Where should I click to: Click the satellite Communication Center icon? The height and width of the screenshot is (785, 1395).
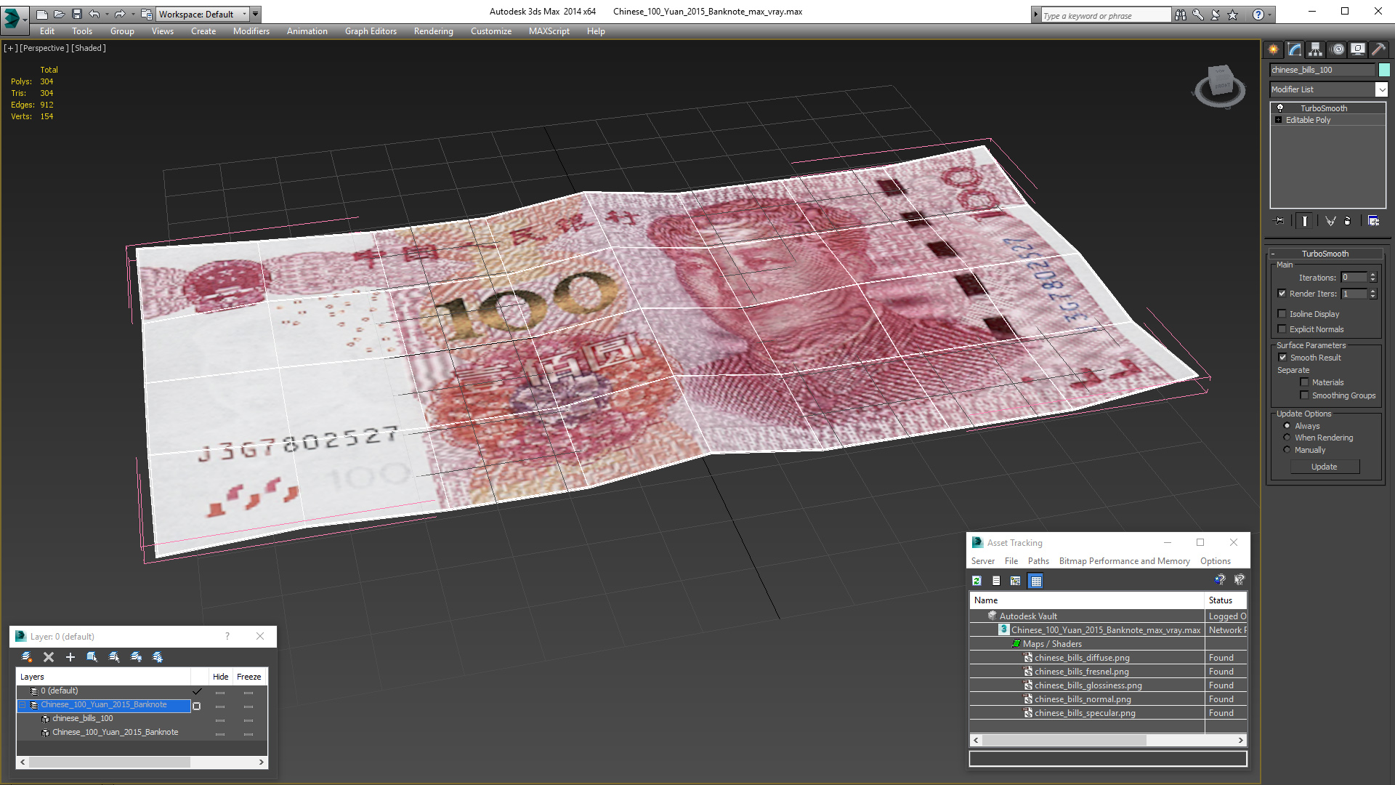(x=1215, y=15)
